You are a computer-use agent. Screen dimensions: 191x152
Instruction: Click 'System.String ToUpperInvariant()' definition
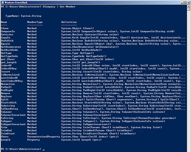pyautogui.click(x=86, y=124)
